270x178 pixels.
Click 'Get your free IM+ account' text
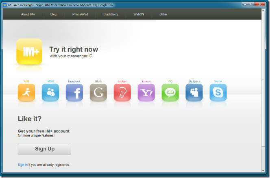[x=44, y=131]
